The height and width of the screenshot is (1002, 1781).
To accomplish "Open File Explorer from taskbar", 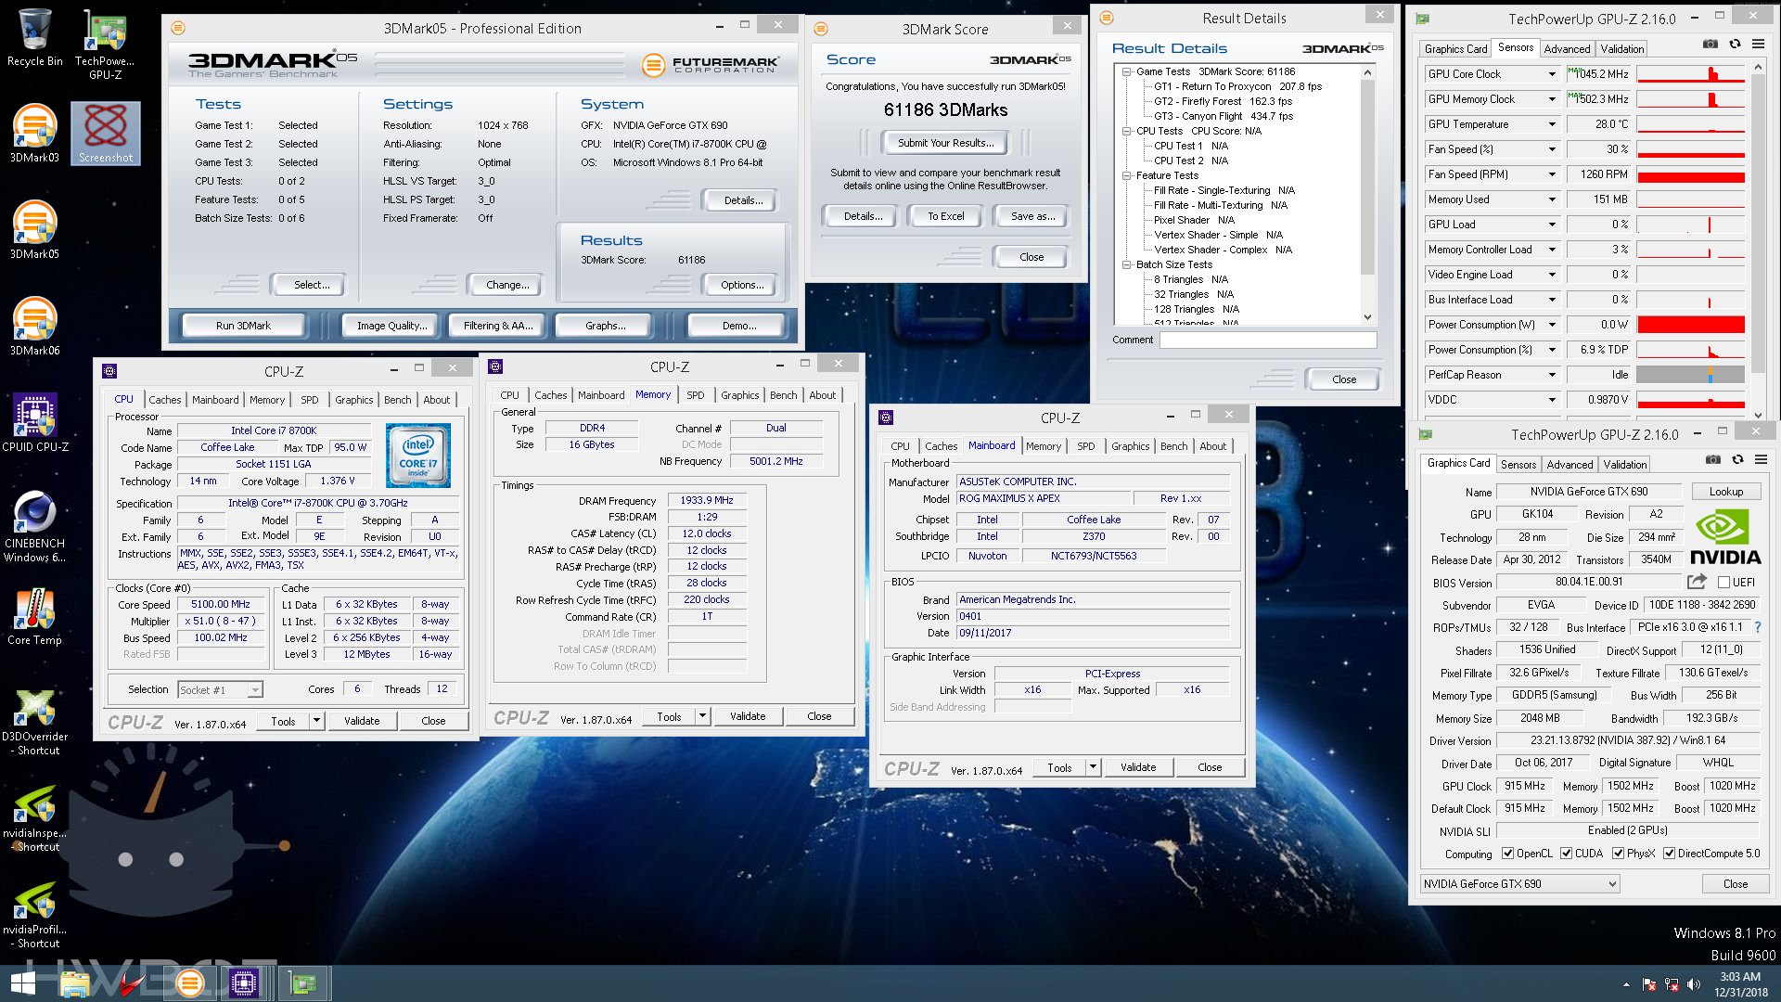I will coord(74,983).
